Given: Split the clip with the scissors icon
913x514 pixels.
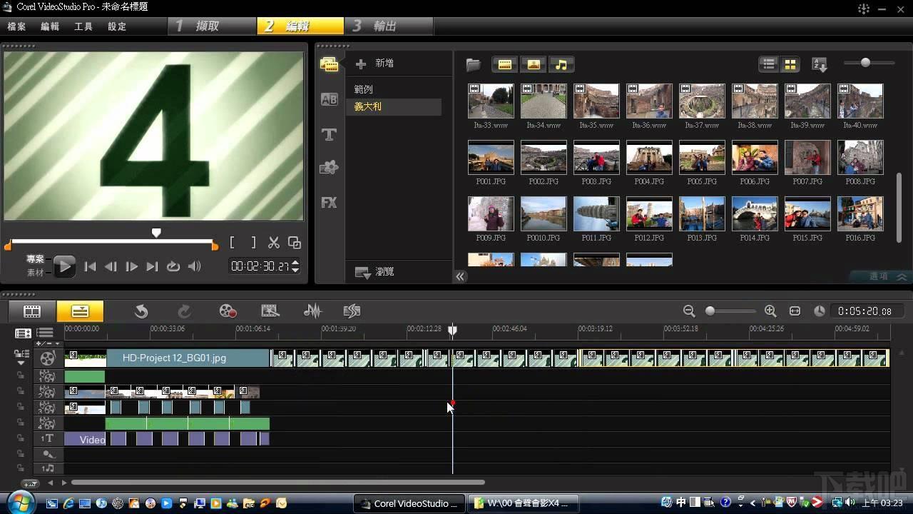Looking at the screenshot, I should 273,243.
